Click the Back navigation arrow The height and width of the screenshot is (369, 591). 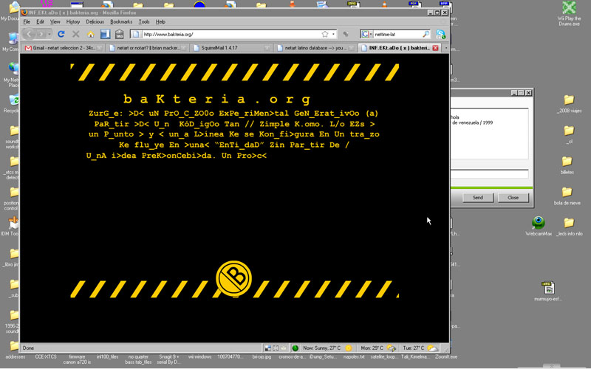[30, 34]
